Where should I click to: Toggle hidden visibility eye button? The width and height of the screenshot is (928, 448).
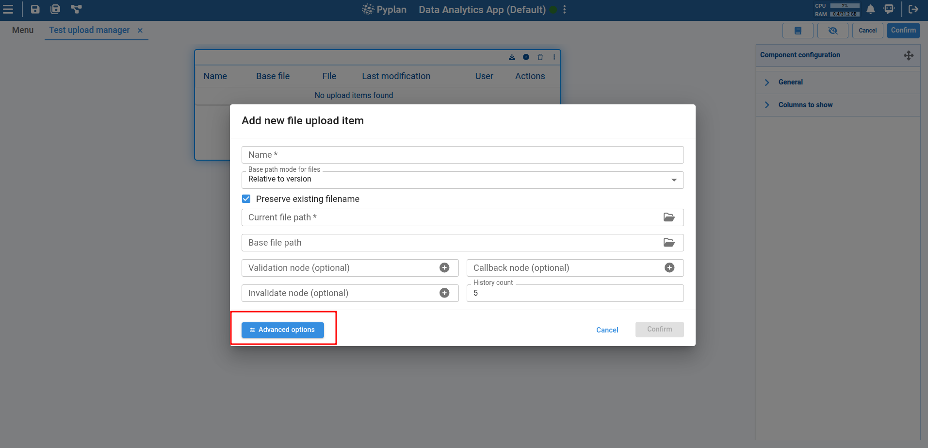coord(832,31)
